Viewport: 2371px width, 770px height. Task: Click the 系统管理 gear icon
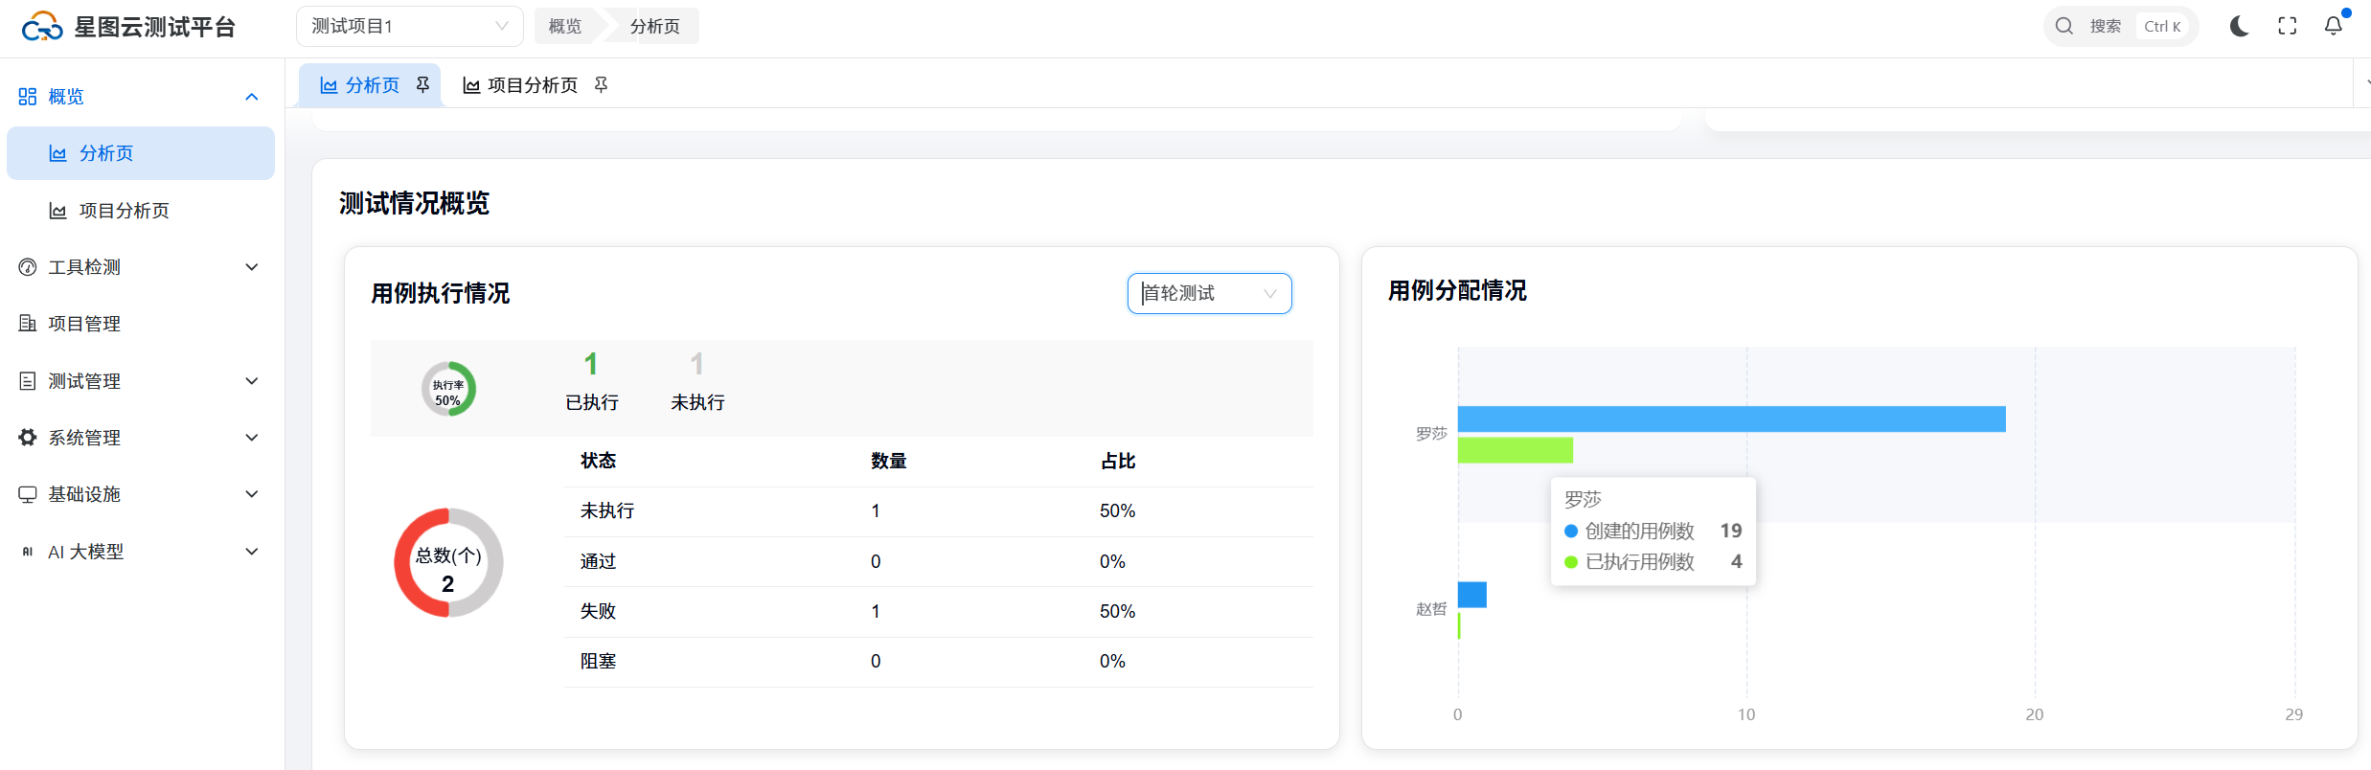28,438
